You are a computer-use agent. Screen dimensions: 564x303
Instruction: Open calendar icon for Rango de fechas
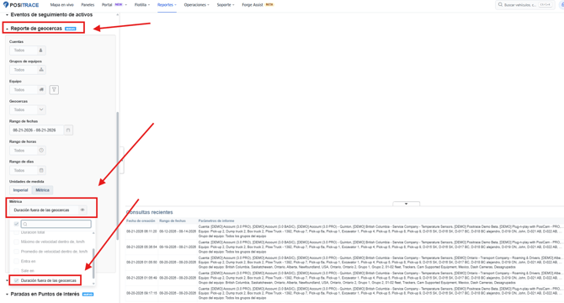(x=68, y=130)
